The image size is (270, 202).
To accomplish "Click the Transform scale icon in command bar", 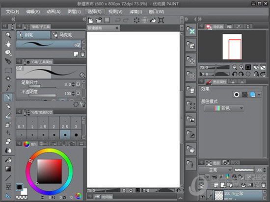I will (x=161, y=20).
